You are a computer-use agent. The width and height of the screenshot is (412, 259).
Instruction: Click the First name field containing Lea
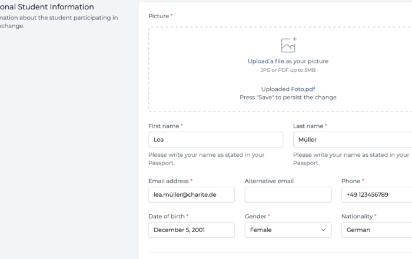click(216, 139)
